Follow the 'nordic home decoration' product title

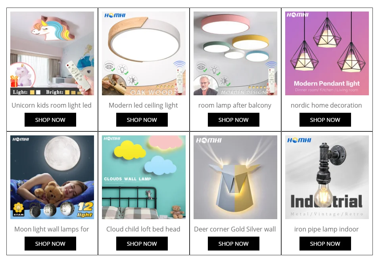tap(326, 106)
